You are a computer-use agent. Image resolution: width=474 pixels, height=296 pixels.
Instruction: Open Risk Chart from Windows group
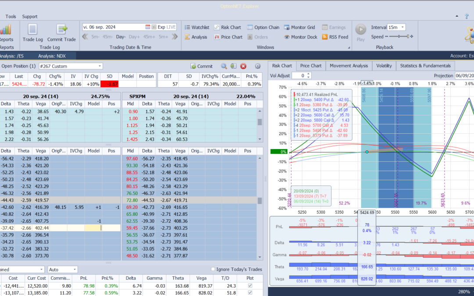(227, 27)
